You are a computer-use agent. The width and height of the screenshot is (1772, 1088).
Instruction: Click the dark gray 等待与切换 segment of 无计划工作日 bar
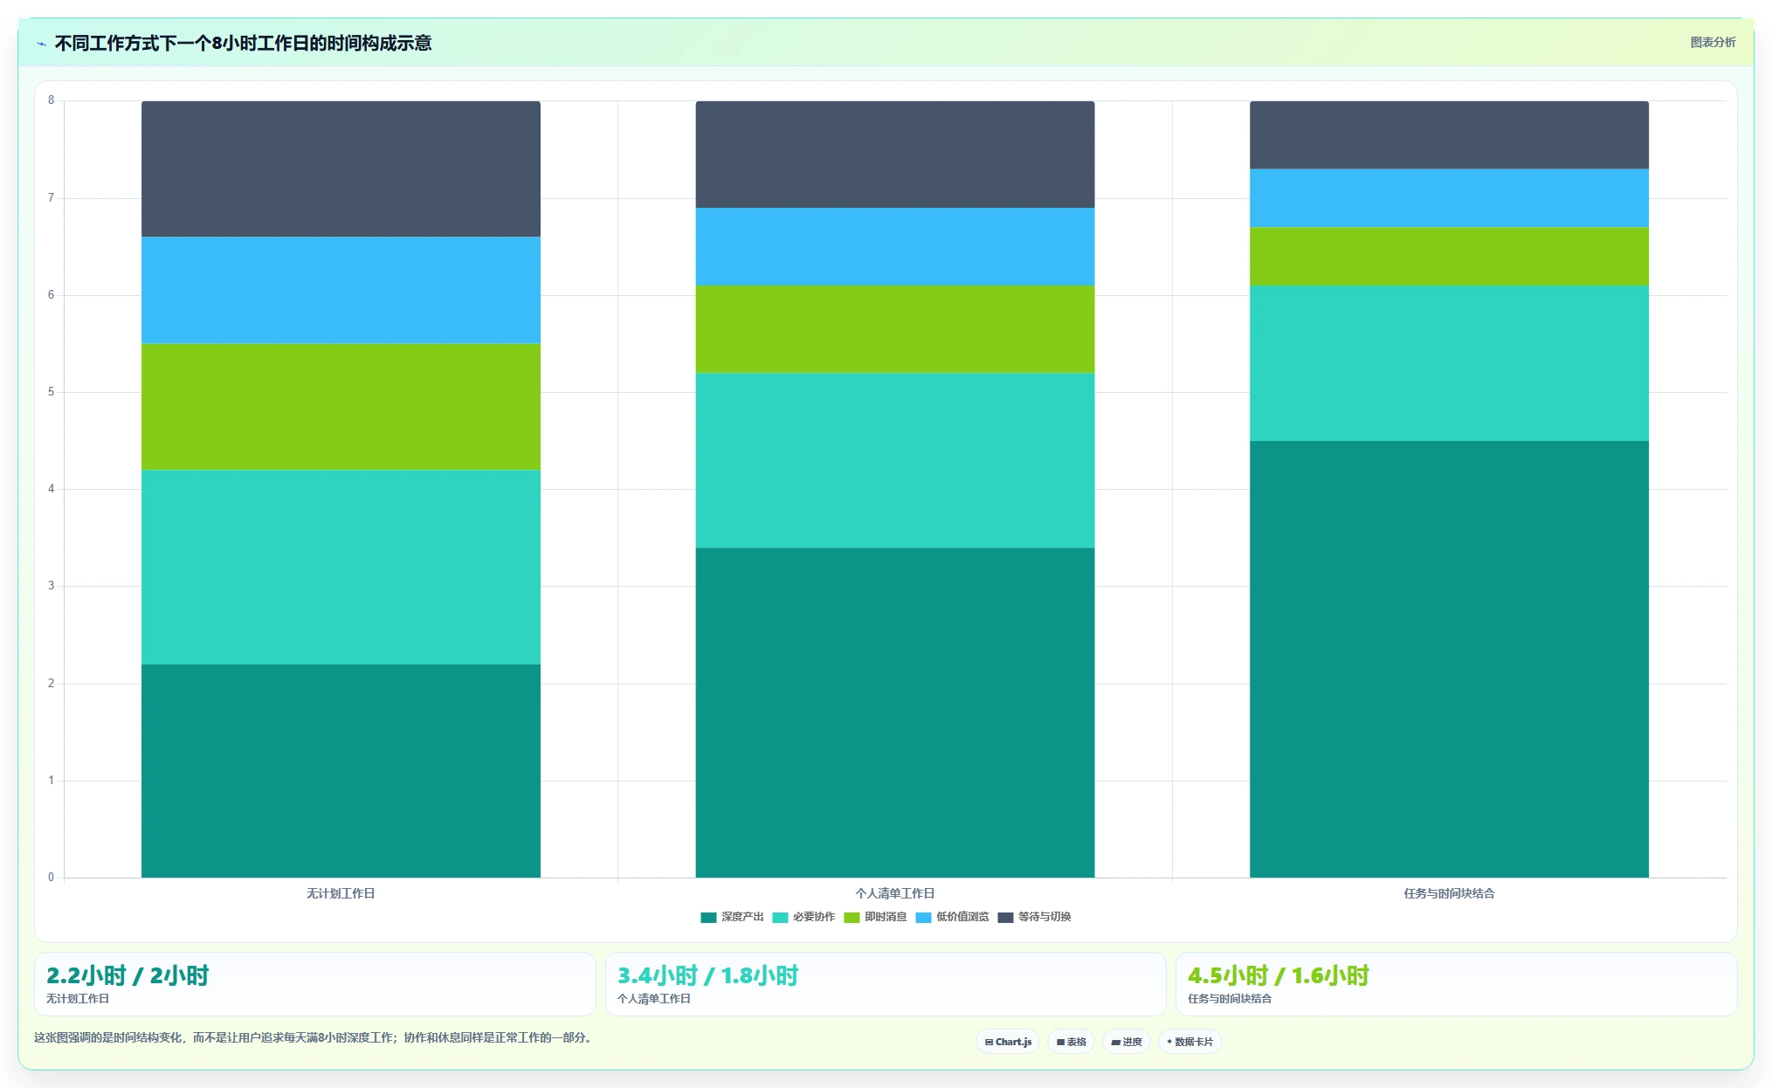click(x=341, y=169)
